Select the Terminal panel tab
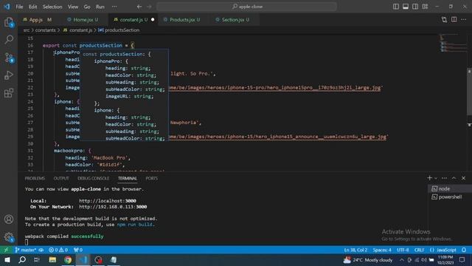Screen dimensions: 472x266 click(x=128, y=179)
